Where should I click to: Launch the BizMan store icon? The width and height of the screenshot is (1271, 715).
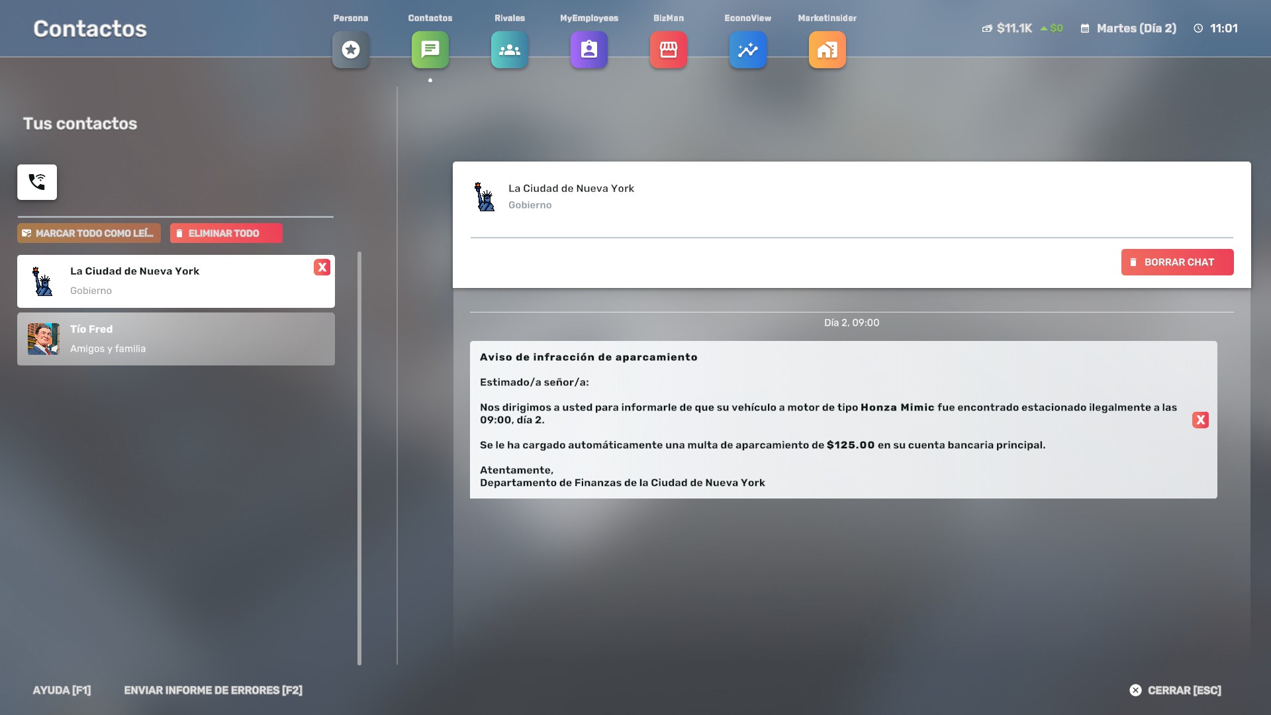(669, 50)
